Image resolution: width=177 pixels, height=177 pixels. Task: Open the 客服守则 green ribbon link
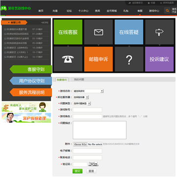click(x=31, y=69)
